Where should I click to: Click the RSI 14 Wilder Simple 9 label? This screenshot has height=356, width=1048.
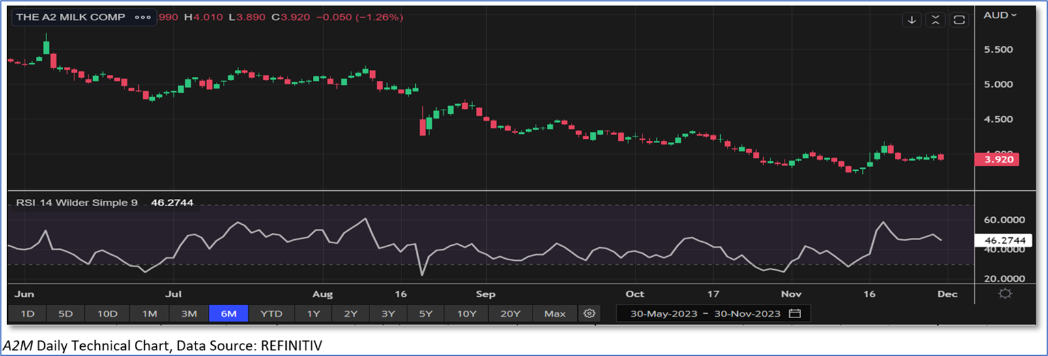pos(77,203)
